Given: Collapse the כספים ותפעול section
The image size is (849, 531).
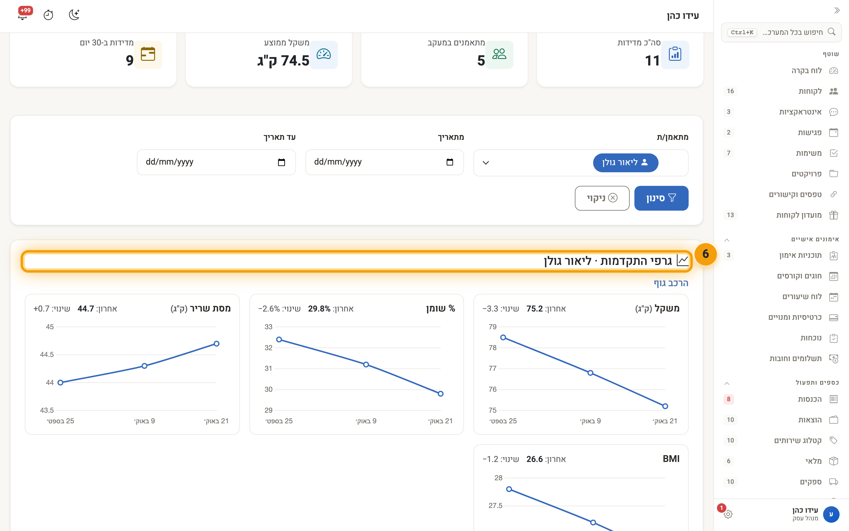Looking at the screenshot, I should click(727, 383).
